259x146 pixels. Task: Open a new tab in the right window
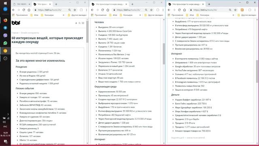(209, 4)
